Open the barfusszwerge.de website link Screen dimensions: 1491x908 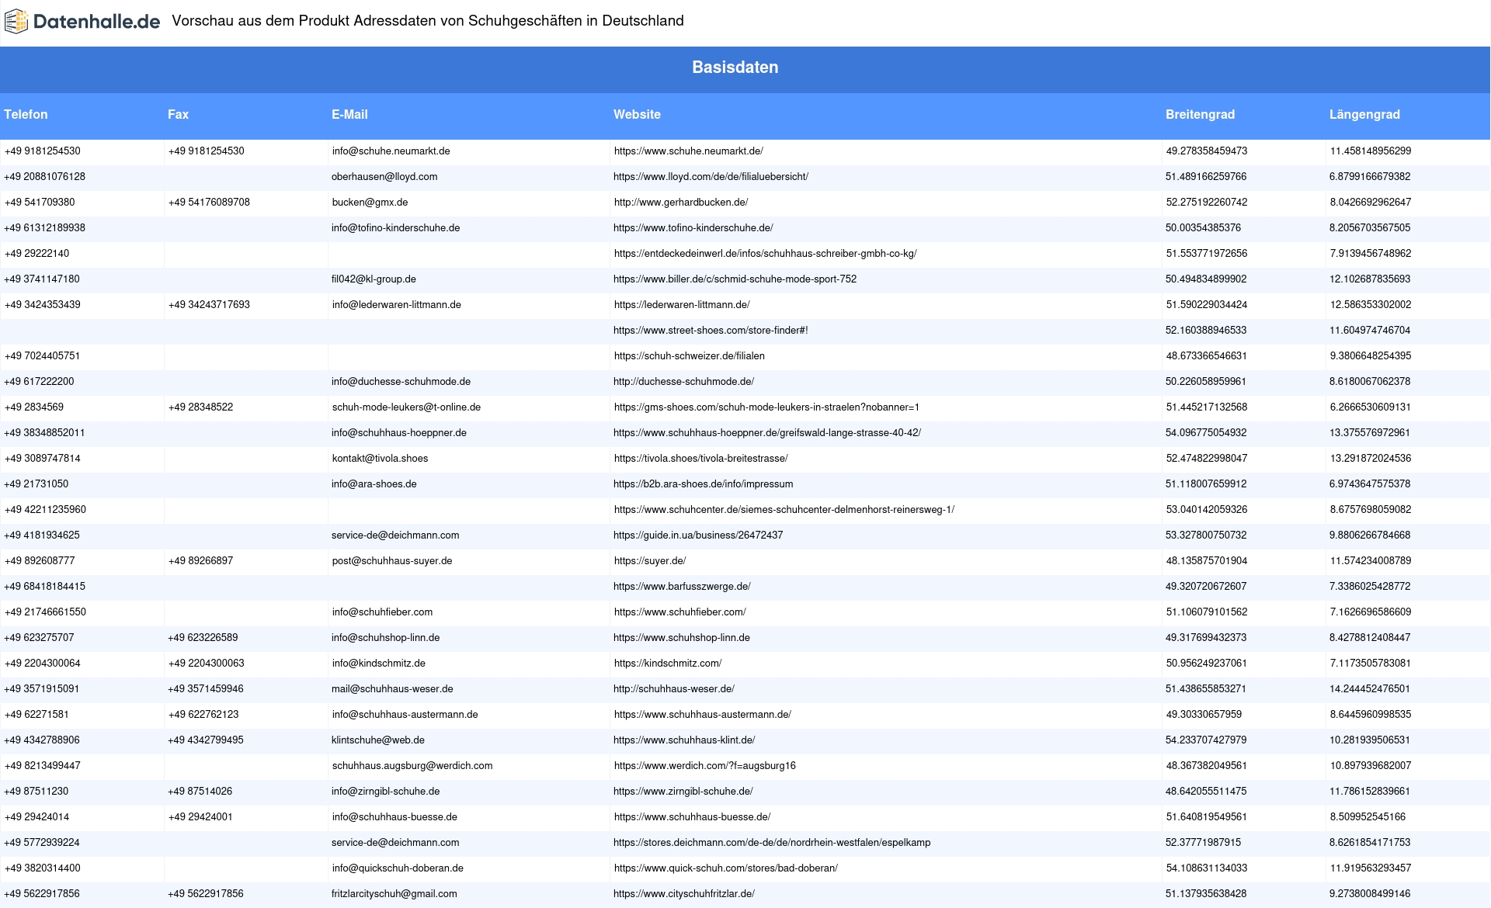pos(682,587)
